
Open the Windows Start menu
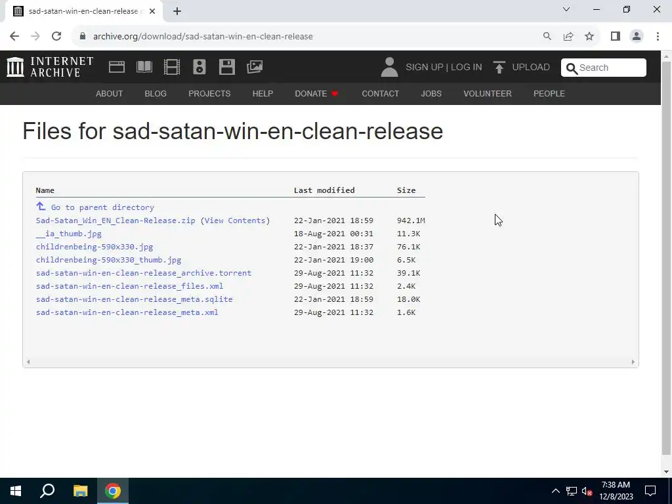coord(16,491)
